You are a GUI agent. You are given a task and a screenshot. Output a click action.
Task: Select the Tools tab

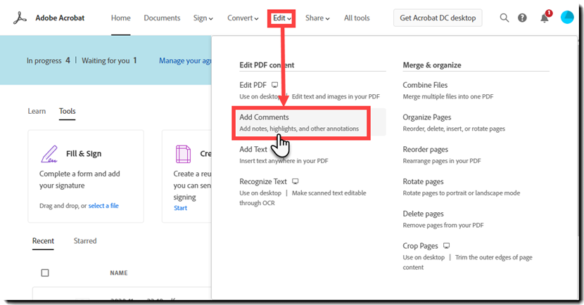[x=68, y=111]
